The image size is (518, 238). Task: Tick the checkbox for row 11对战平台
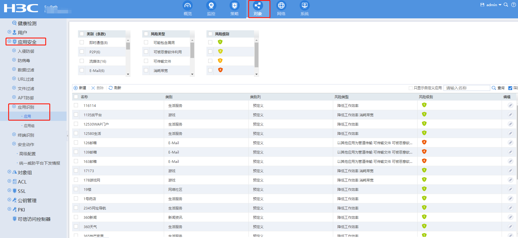click(76, 115)
